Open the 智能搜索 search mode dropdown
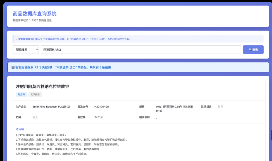Screen dimensions: 272x161 tap(26, 50)
